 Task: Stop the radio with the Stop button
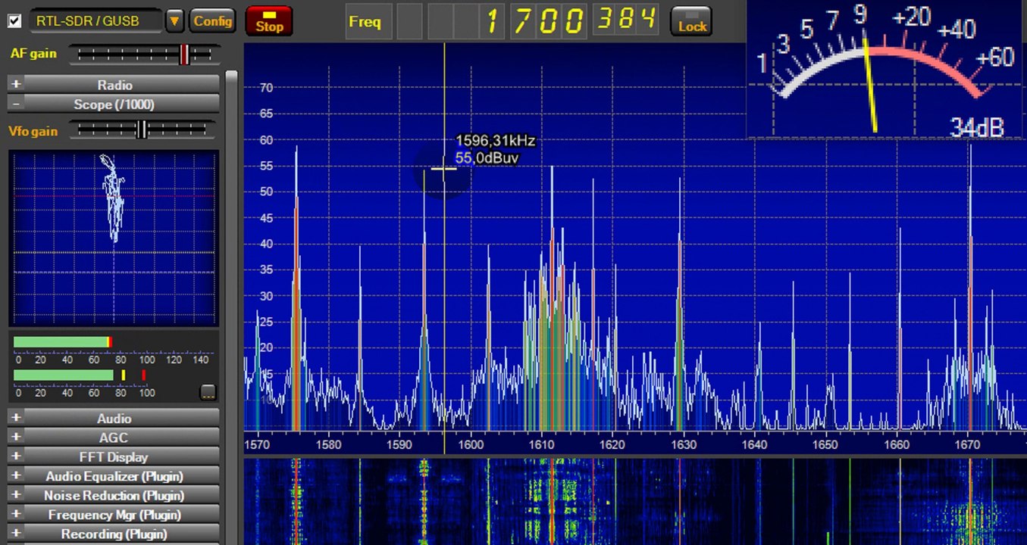pos(269,21)
